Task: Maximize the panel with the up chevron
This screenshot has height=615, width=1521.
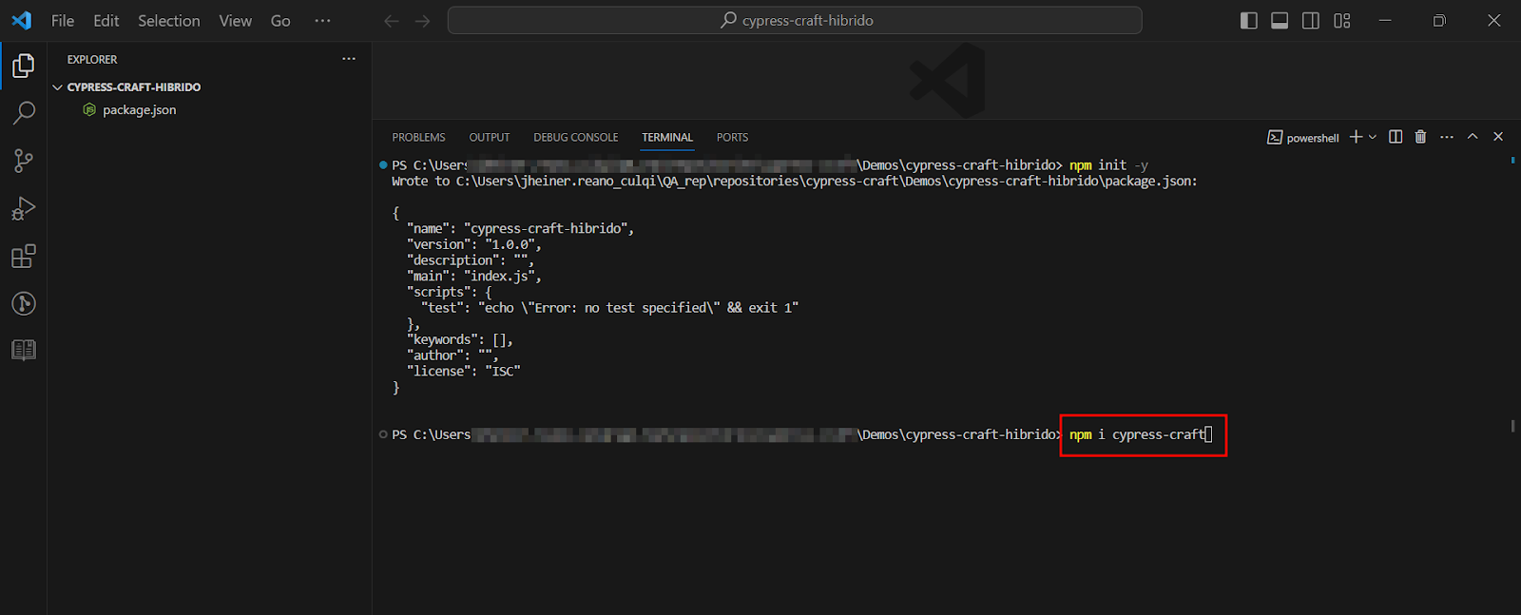Action: coord(1473,137)
